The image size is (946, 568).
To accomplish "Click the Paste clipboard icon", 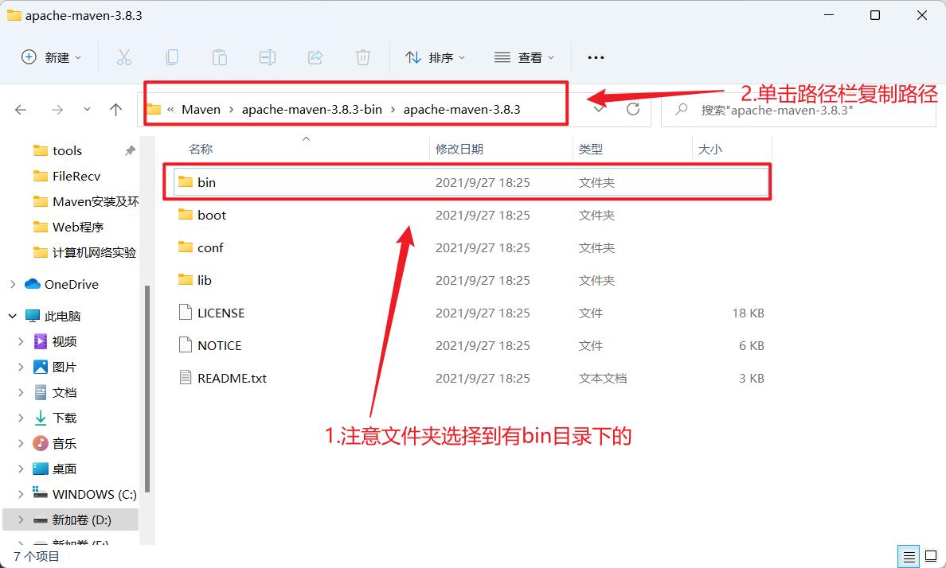I will click(219, 57).
